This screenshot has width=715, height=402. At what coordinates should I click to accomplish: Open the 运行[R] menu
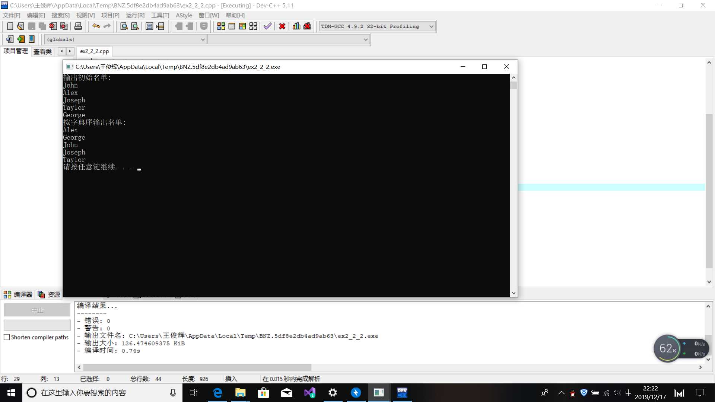pyautogui.click(x=135, y=15)
